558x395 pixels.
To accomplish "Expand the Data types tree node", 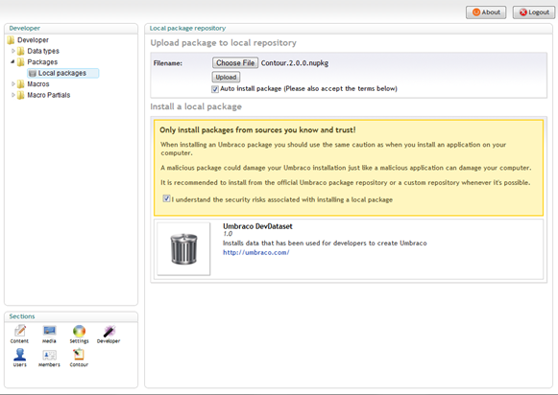I will coord(13,51).
